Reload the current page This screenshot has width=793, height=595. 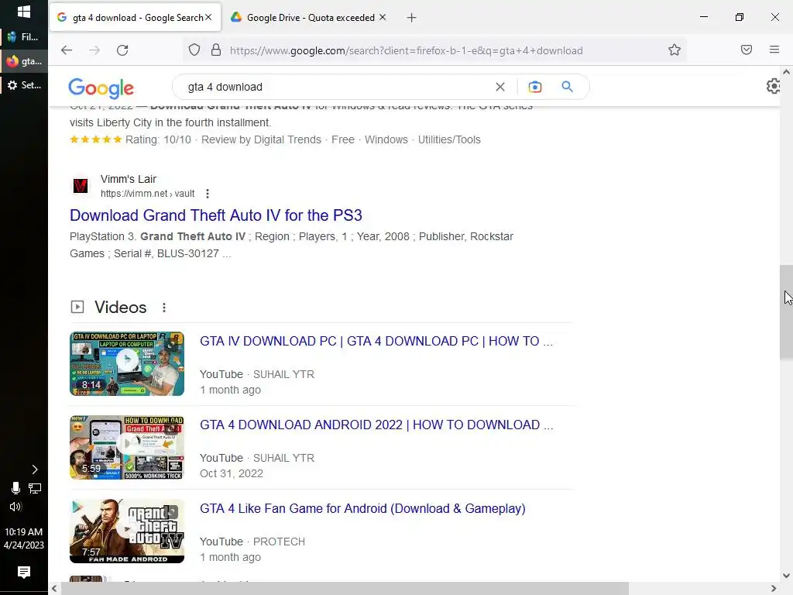coord(122,50)
